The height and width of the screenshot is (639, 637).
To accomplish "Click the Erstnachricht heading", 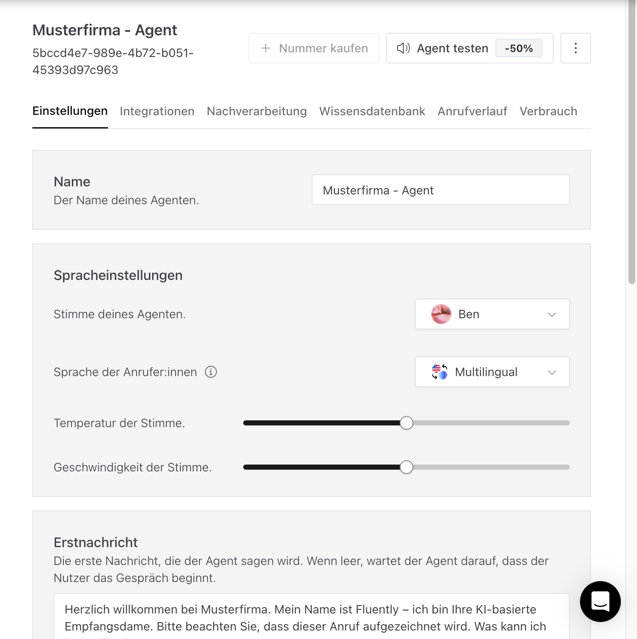I will (96, 542).
